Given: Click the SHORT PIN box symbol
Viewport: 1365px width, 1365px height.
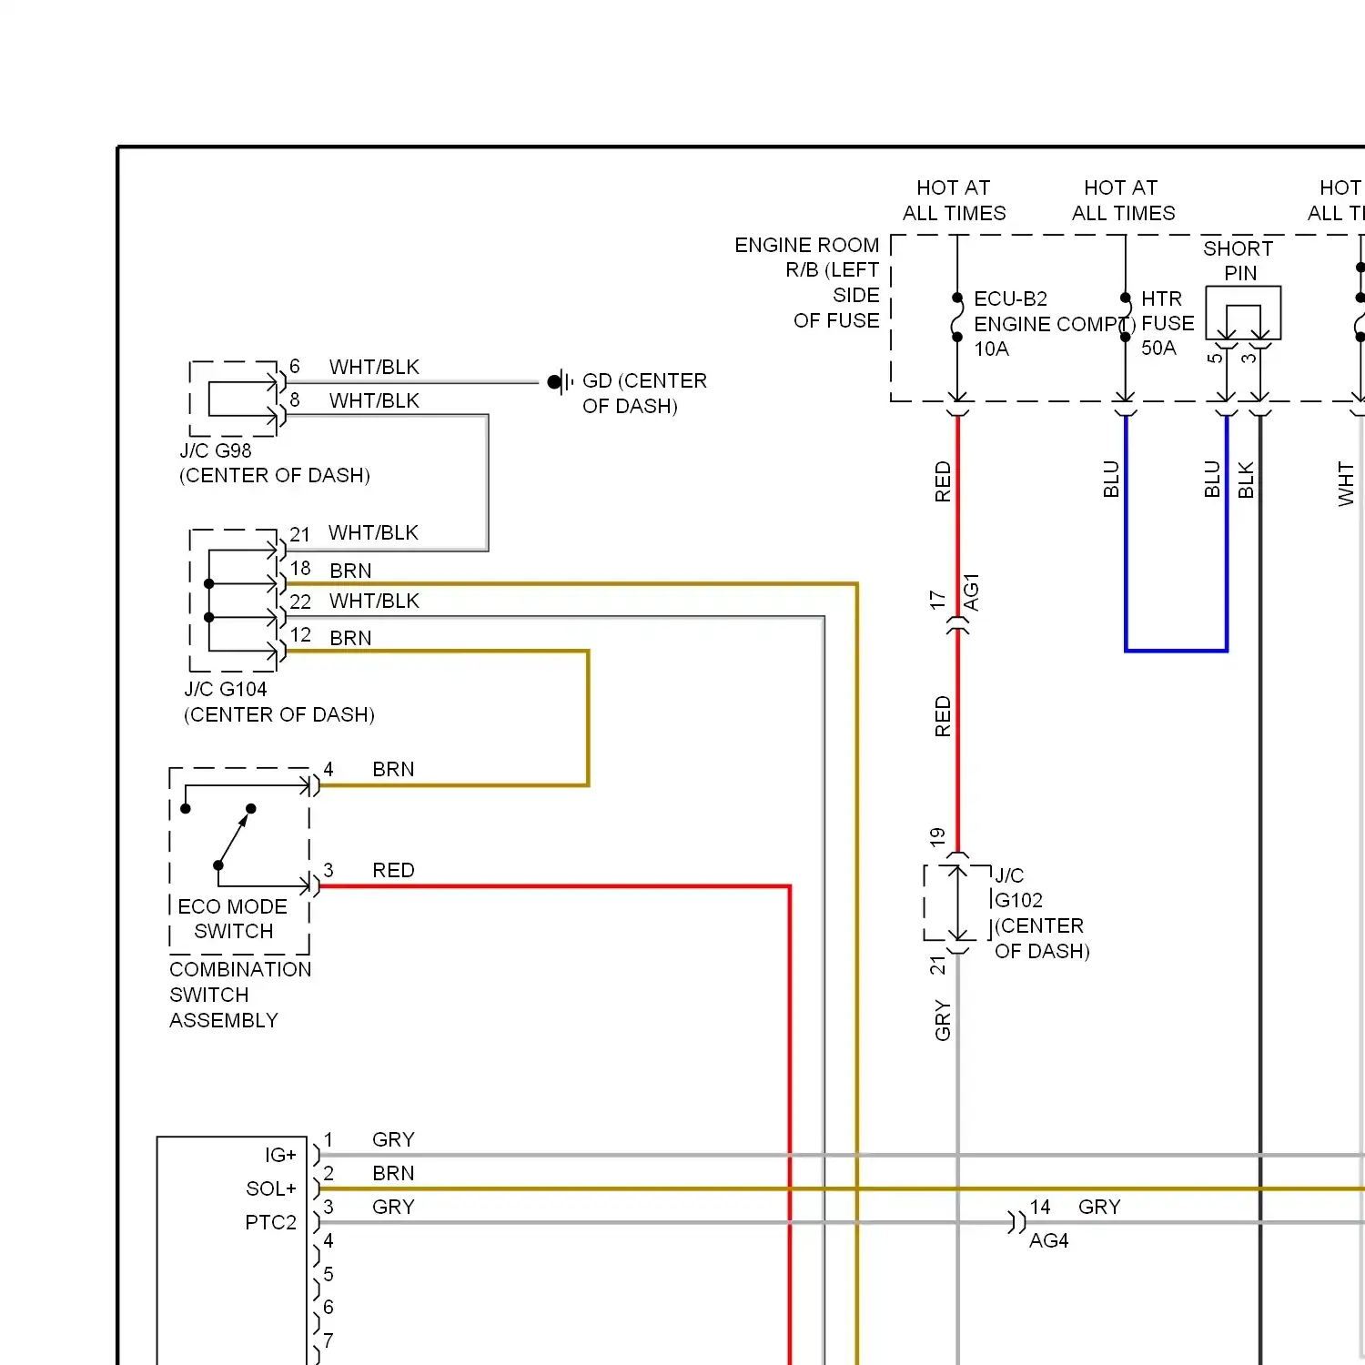Looking at the screenshot, I should (x=1243, y=314).
